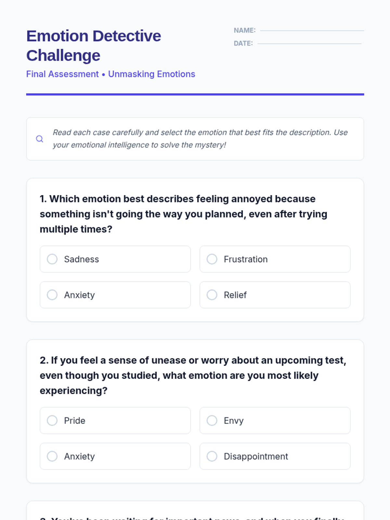Pick Relief option for question 1
This screenshot has height=520, width=390.
(x=275, y=295)
